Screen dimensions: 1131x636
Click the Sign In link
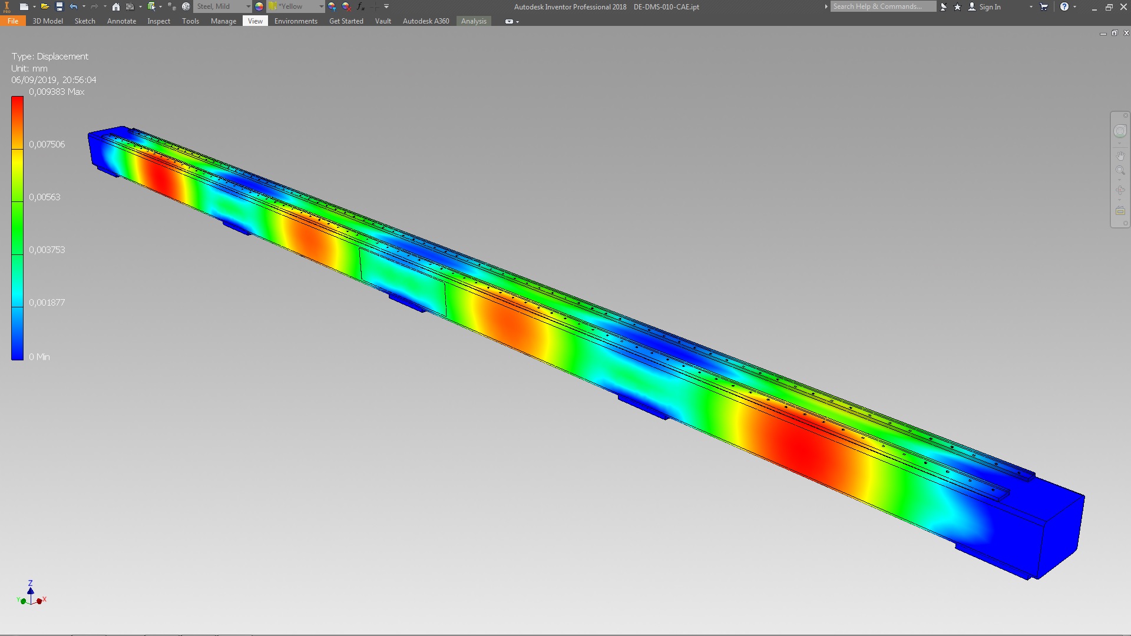[x=990, y=7]
